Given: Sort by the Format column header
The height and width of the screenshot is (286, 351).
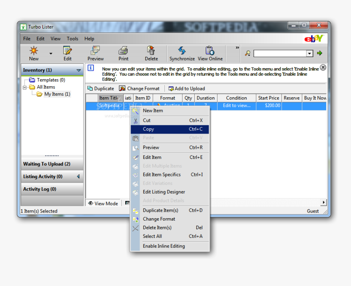Looking at the screenshot, I should click(x=168, y=98).
